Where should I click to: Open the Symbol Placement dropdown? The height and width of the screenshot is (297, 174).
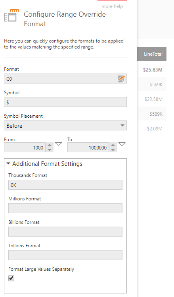click(x=65, y=125)
